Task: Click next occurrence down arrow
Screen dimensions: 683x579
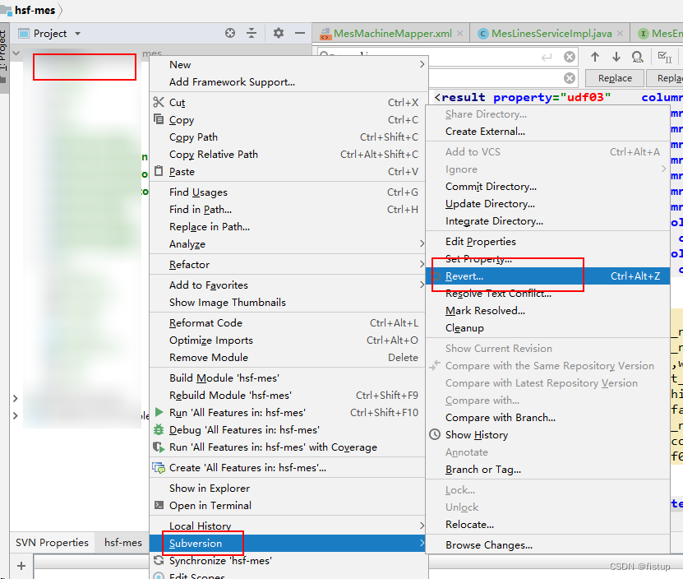Action: point(616,57)
